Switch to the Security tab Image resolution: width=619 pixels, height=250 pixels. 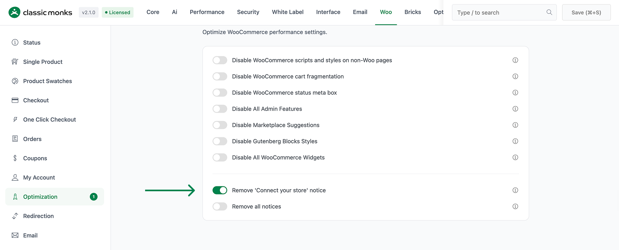(x=248, y=12)
